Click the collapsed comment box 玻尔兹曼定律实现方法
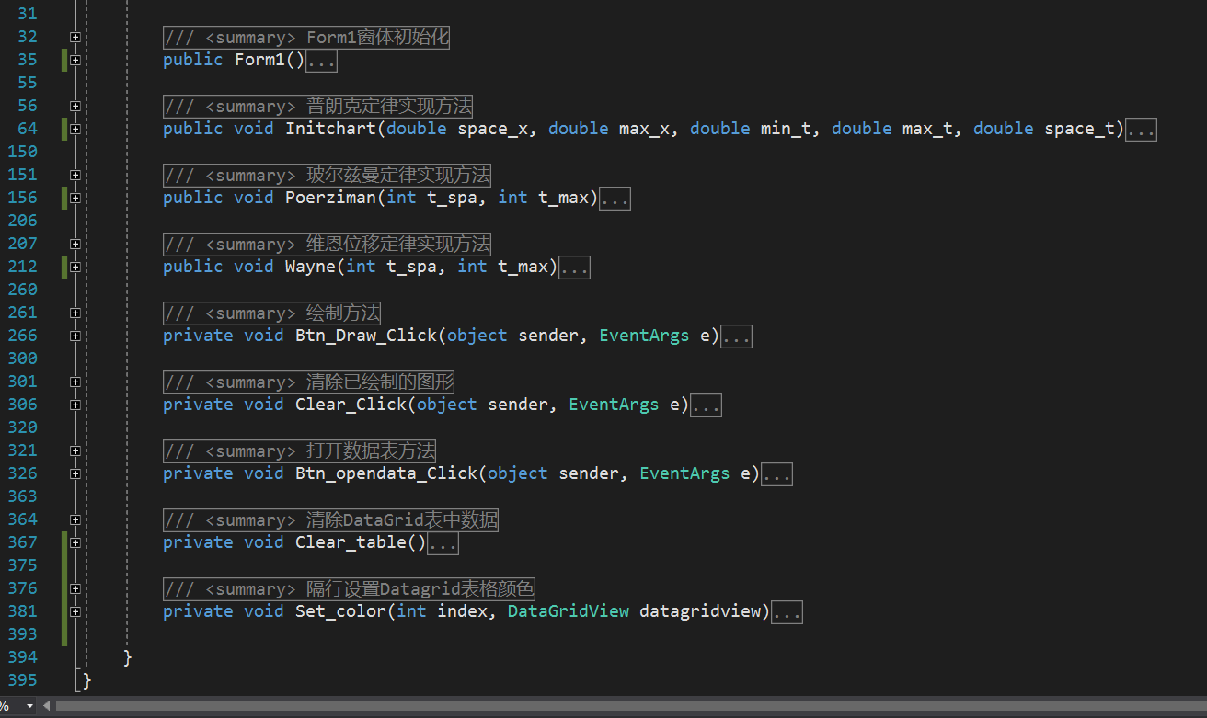The height and width of the screenshot is (718, 1207). coord(328,176)
